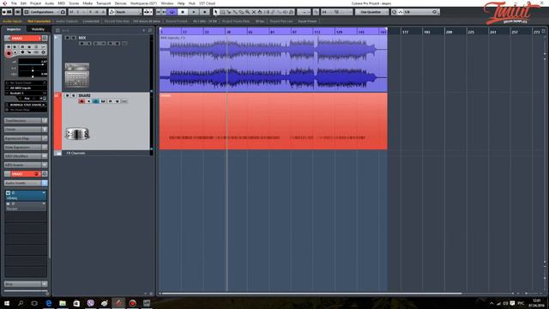Click ruler bar marker 177
This screenshot has height=309, width=549.
click(x=405, y=32)
